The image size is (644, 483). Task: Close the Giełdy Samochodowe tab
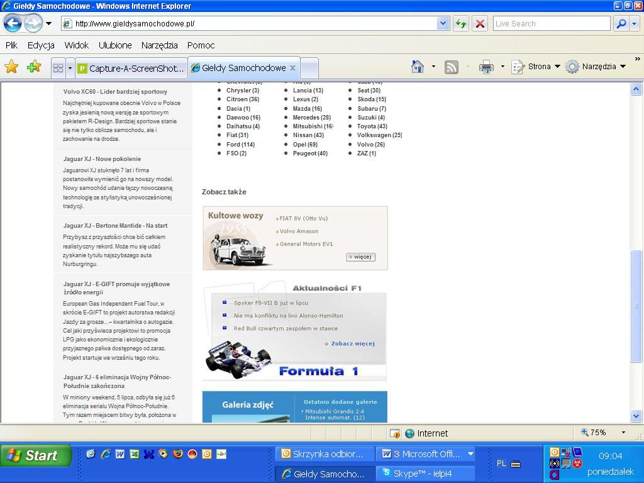293,68
